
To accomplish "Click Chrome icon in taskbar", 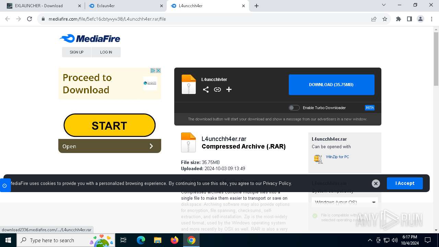I will (x=191, y=240).
